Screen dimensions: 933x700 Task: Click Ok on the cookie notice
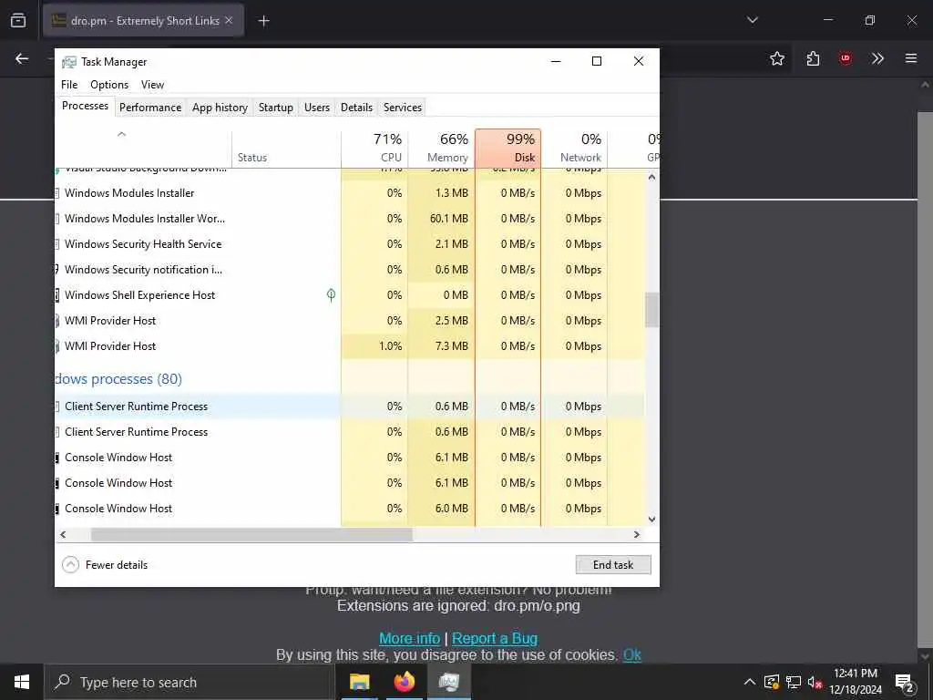click(x=632, y=654)
